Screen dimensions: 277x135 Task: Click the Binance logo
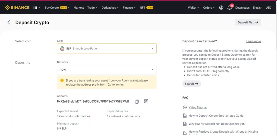(x=17, y=8)
